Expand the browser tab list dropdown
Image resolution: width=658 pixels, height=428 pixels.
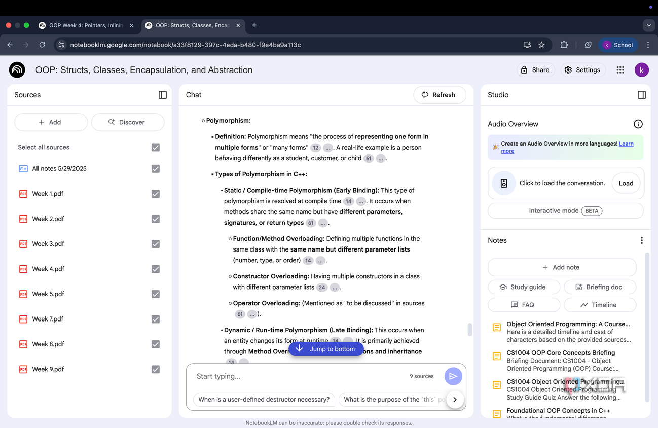[x=649, y=25]
